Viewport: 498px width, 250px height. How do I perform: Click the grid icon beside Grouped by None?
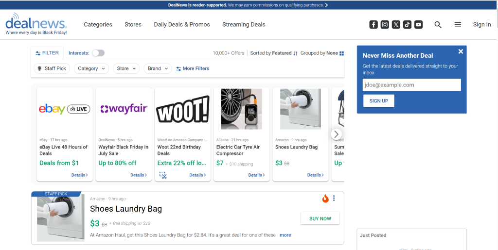(342, 53)
